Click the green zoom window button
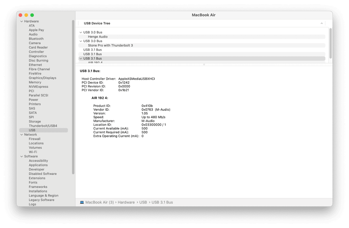Screen dimensions: 349x228 (32, 15)
